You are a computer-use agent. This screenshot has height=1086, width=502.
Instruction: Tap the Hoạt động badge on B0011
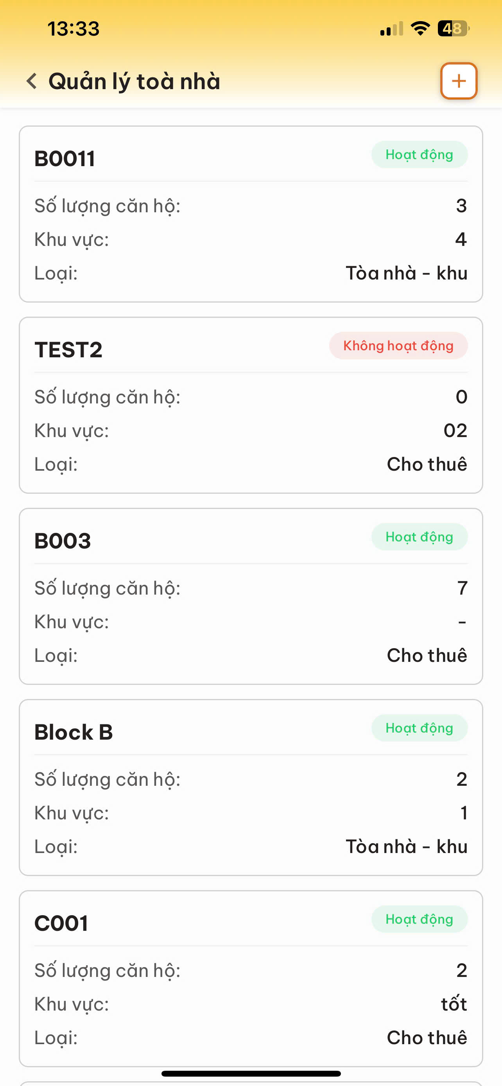(x=419, y=155)
